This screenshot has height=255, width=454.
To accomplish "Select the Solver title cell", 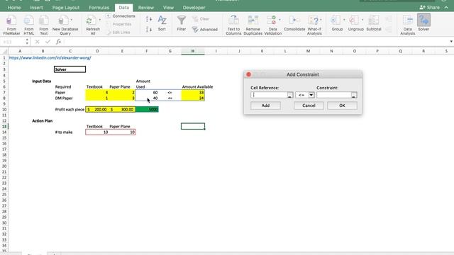I will 70,69.
